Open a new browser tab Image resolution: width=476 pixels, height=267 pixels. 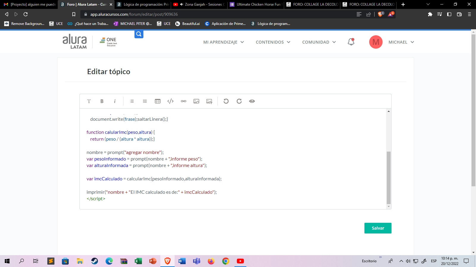[x=403, y=4]
